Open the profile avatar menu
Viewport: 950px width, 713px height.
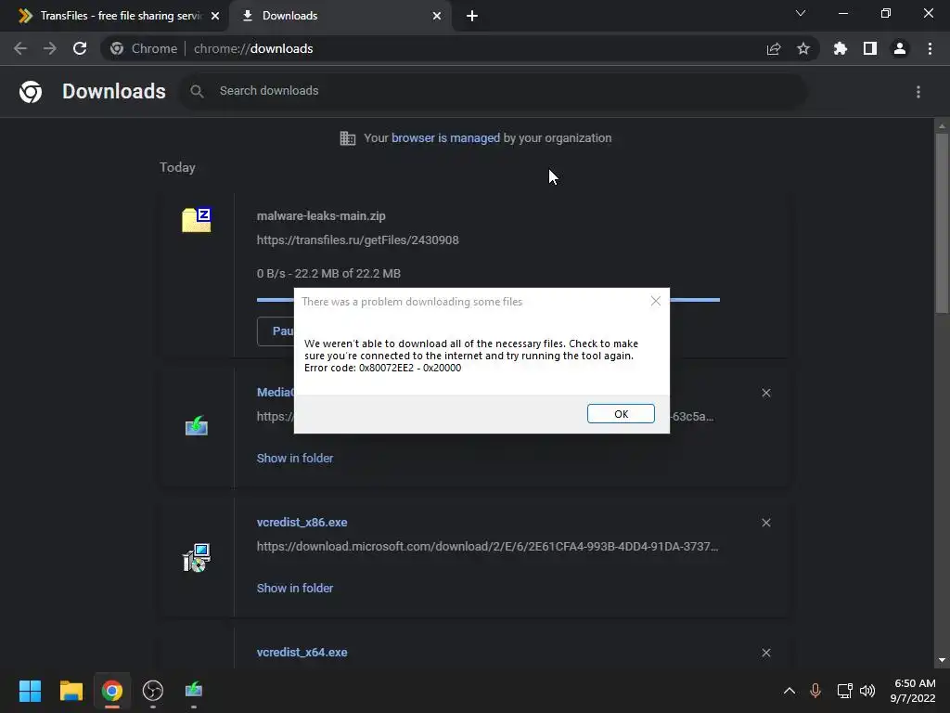pyautogui.click(x=900, y=48)
